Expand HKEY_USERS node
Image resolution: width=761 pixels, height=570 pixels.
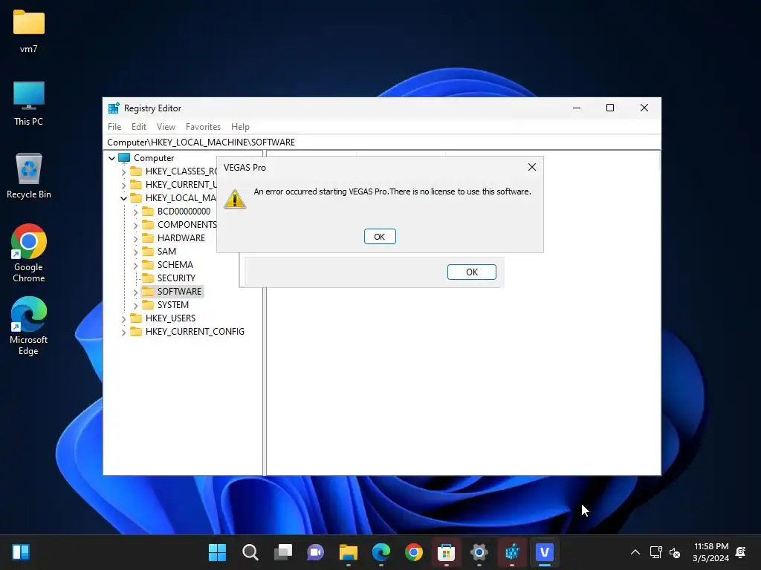(x=123, y=318)
